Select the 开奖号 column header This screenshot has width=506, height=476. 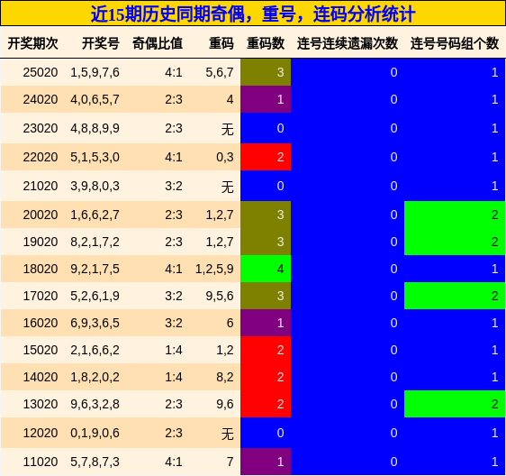[100, 43]
